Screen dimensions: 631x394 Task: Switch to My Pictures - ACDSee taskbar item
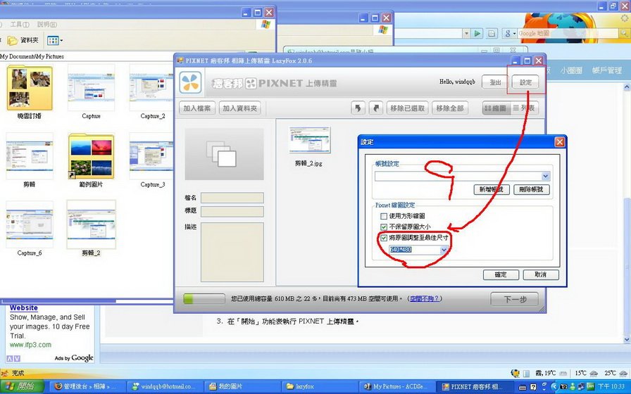coord(396,386)
